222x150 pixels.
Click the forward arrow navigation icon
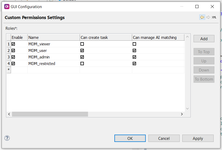point(208,17)
